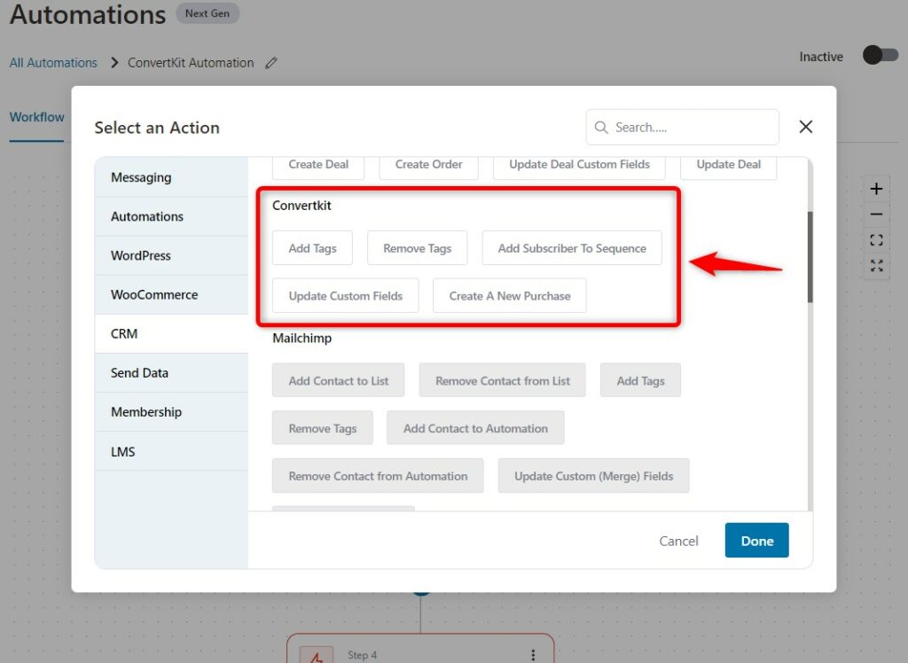Toggle fullscreen canvas icon

pyautogui.click(x=876, y=266)
